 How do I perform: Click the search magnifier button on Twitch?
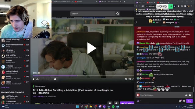click(118, 14)
